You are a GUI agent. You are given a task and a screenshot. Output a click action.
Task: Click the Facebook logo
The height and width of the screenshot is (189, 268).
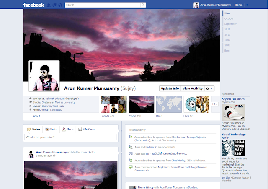pos(33,5)
